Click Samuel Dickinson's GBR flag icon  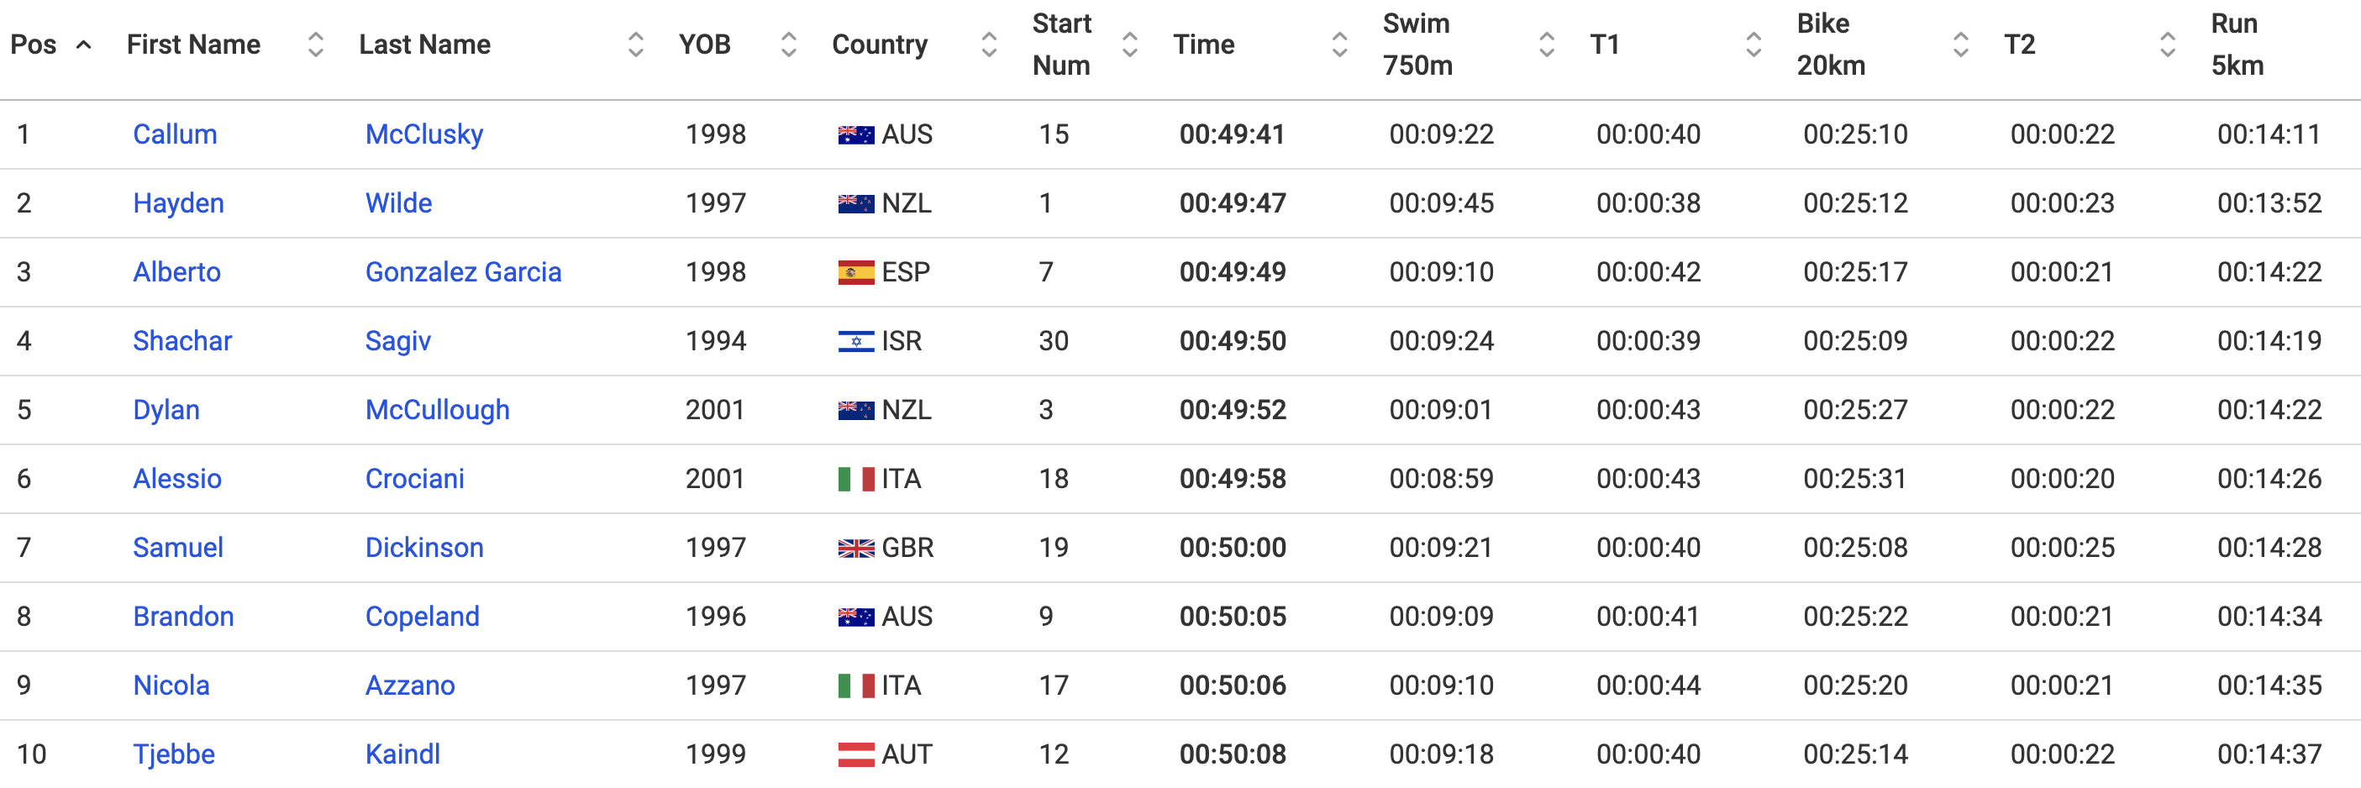tap(856, 549)
